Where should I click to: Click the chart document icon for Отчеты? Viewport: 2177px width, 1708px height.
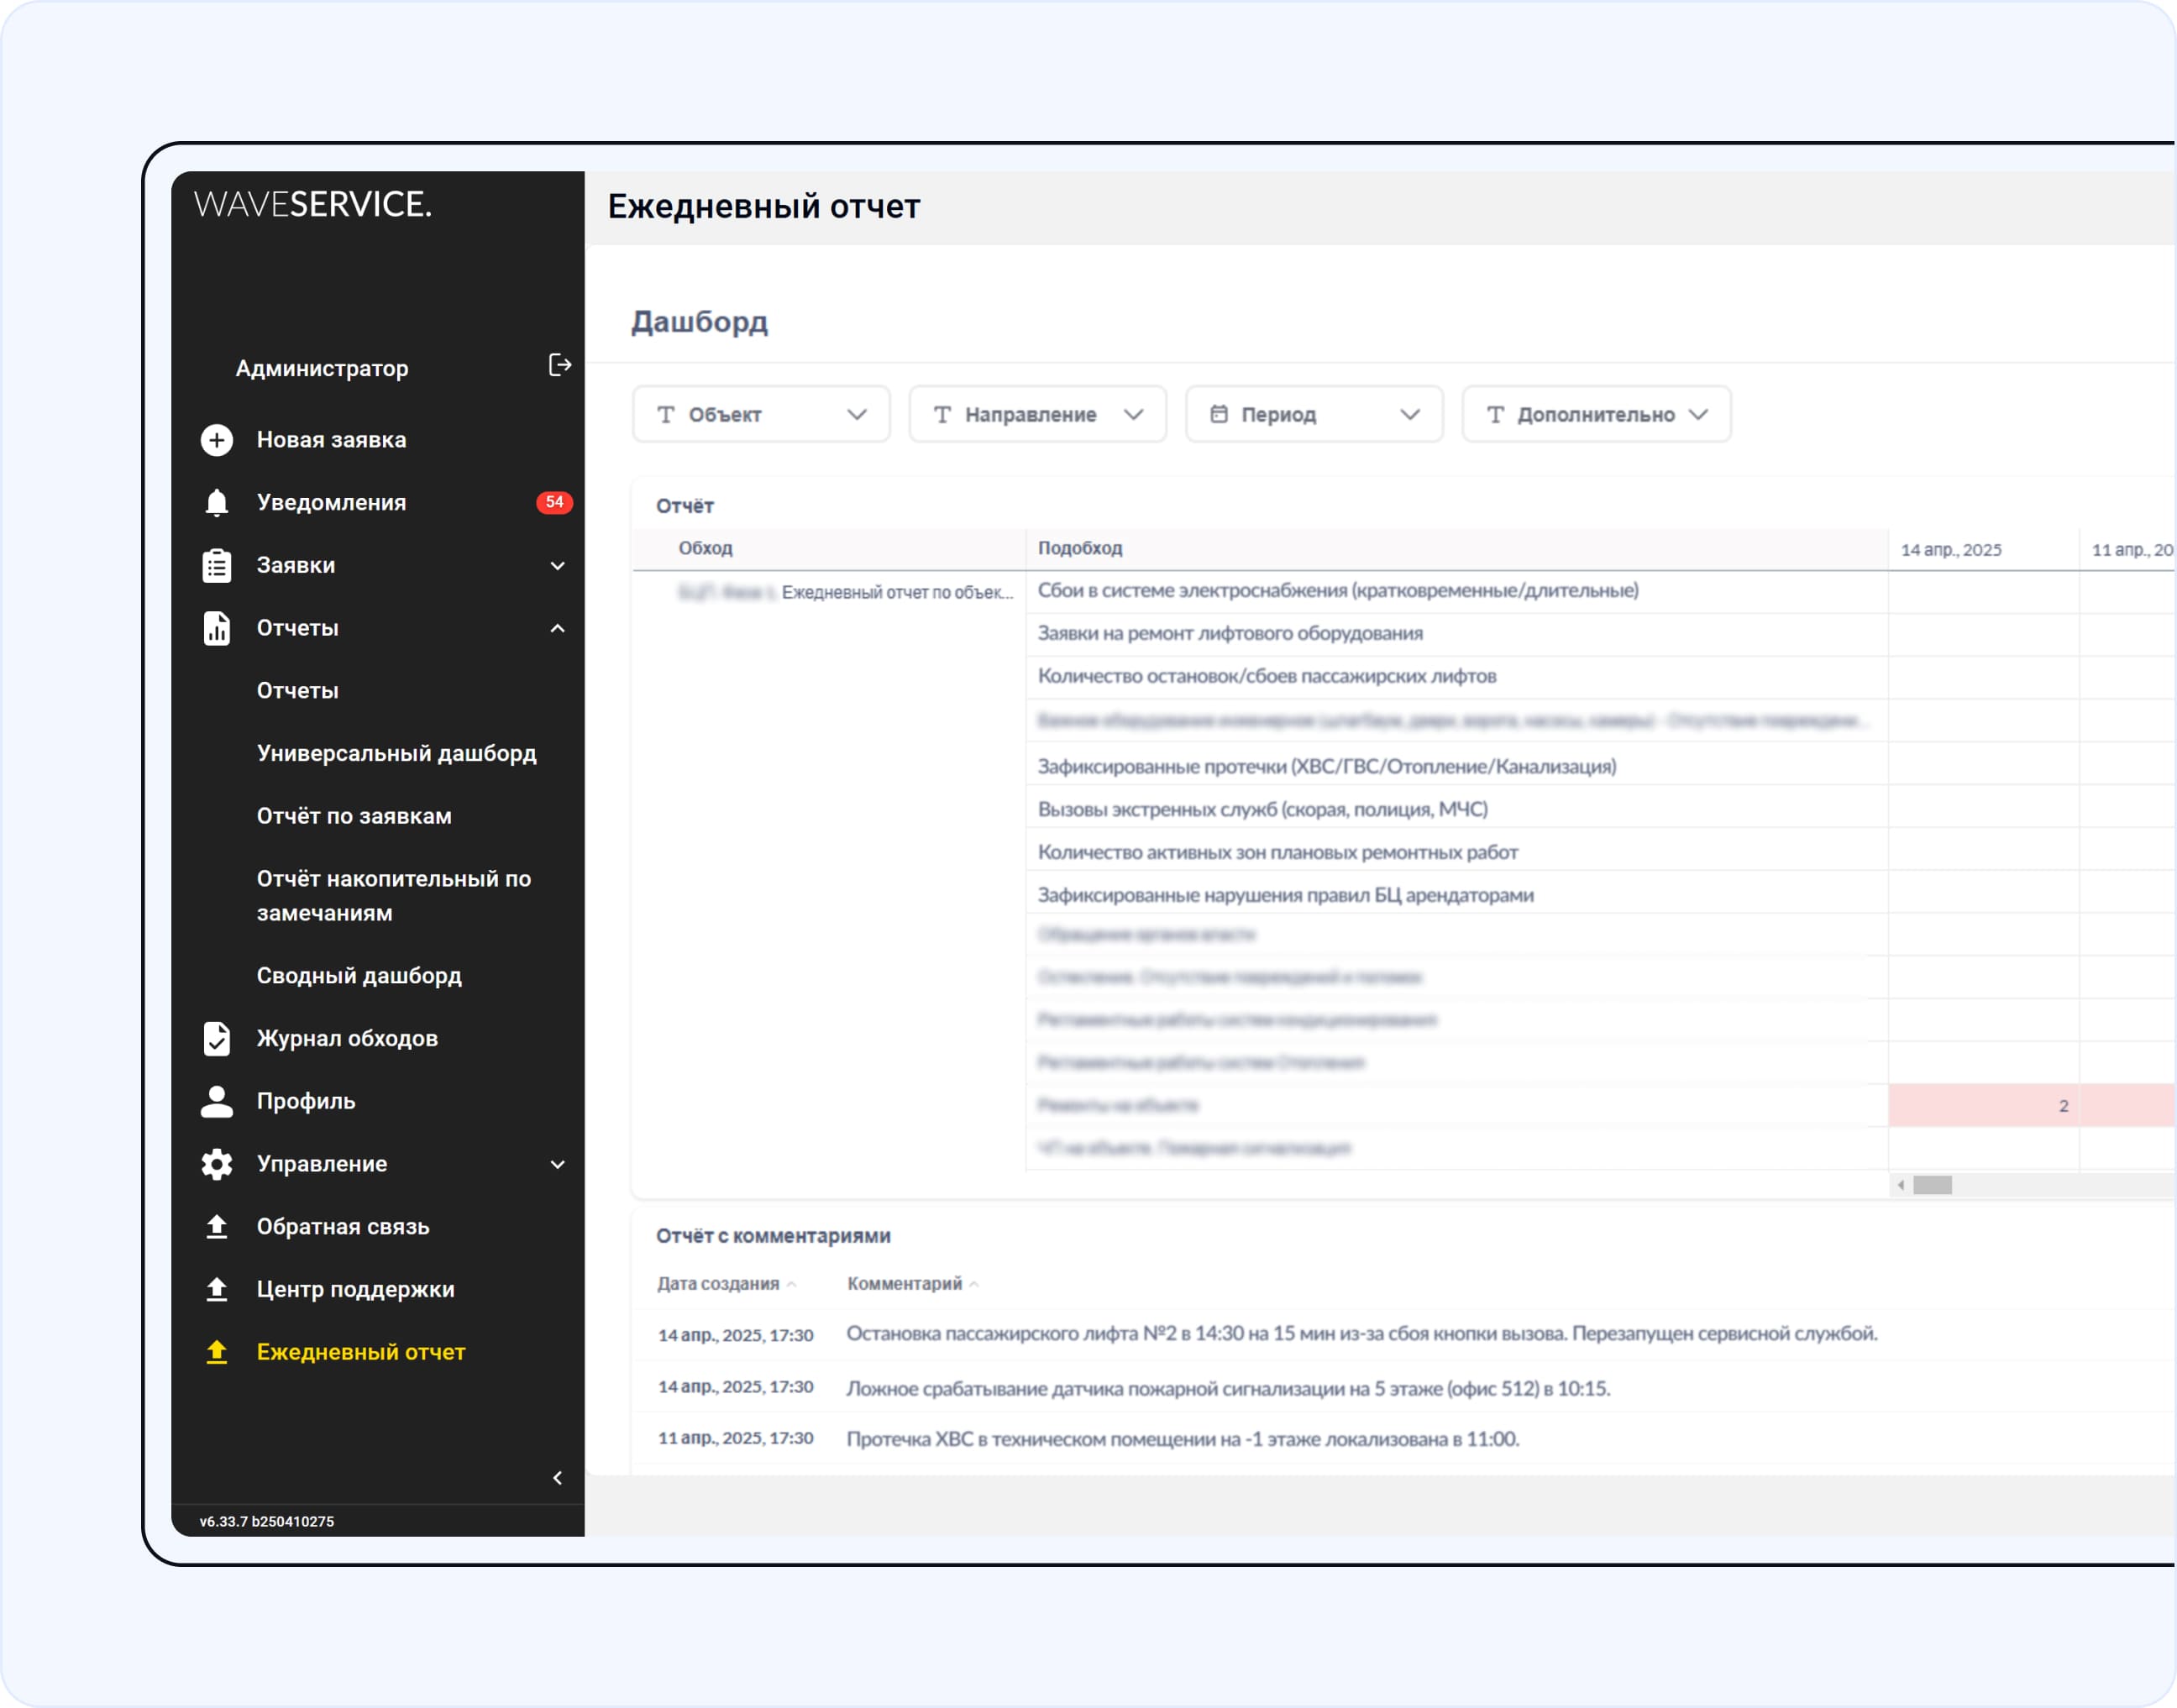click(217, 628)
